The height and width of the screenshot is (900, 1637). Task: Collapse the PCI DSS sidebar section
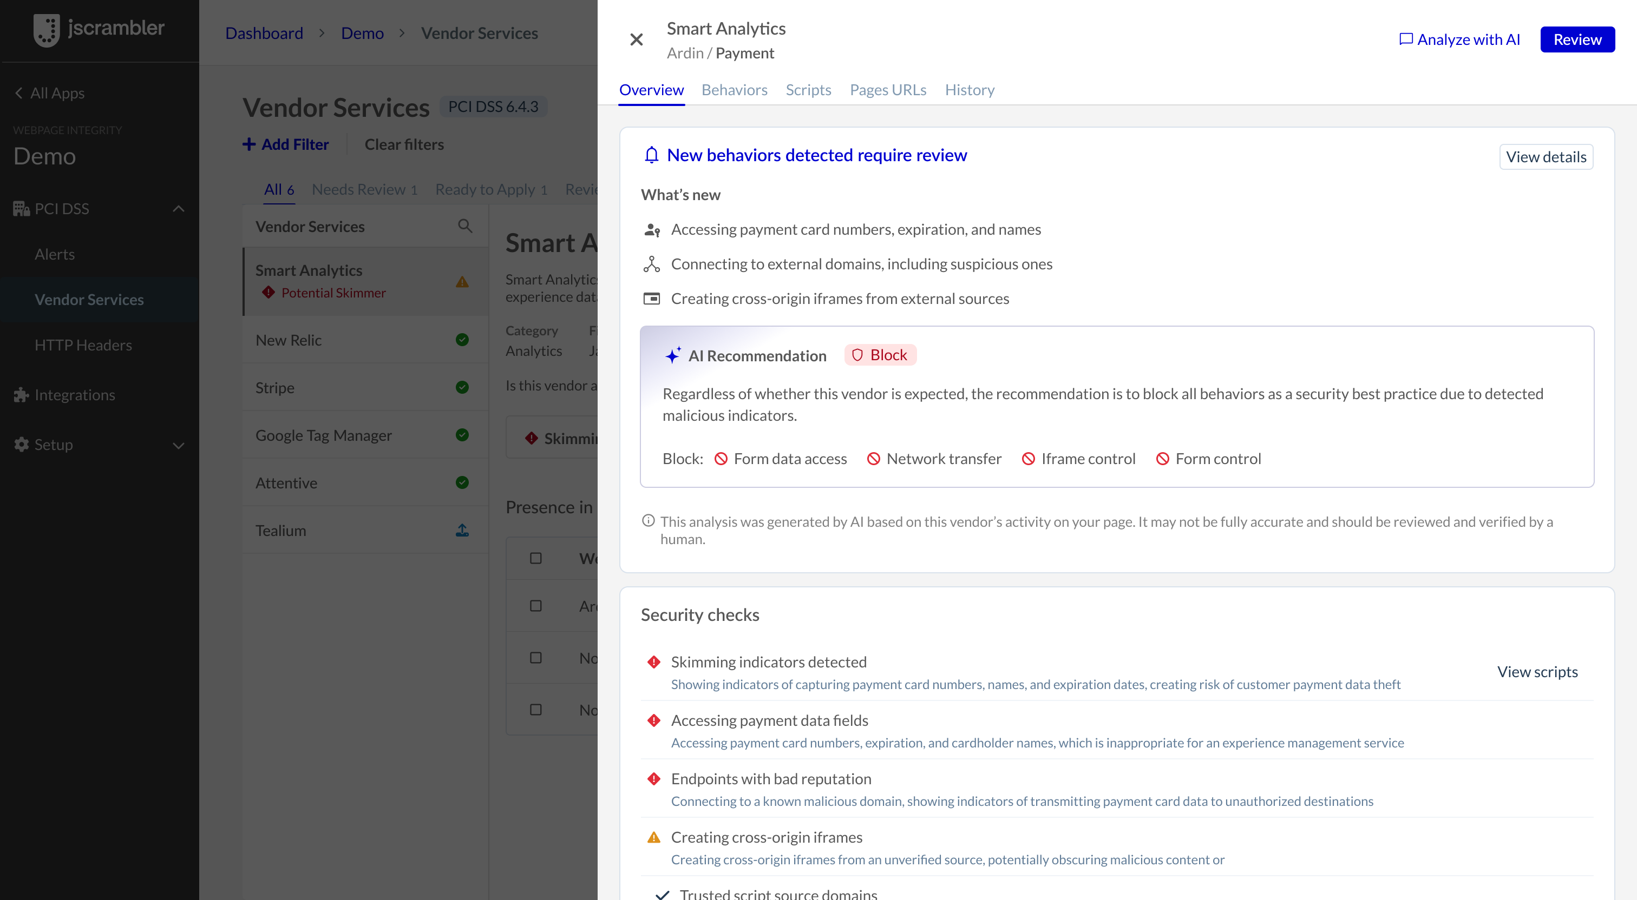[x=179, y=208]
